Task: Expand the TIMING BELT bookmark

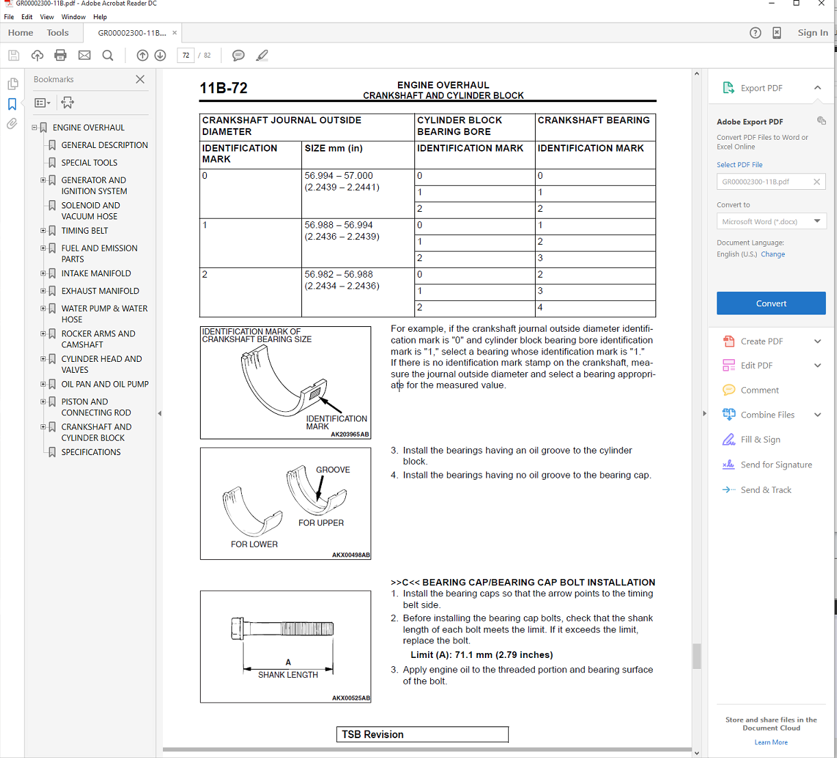Action: pos(43,231)
